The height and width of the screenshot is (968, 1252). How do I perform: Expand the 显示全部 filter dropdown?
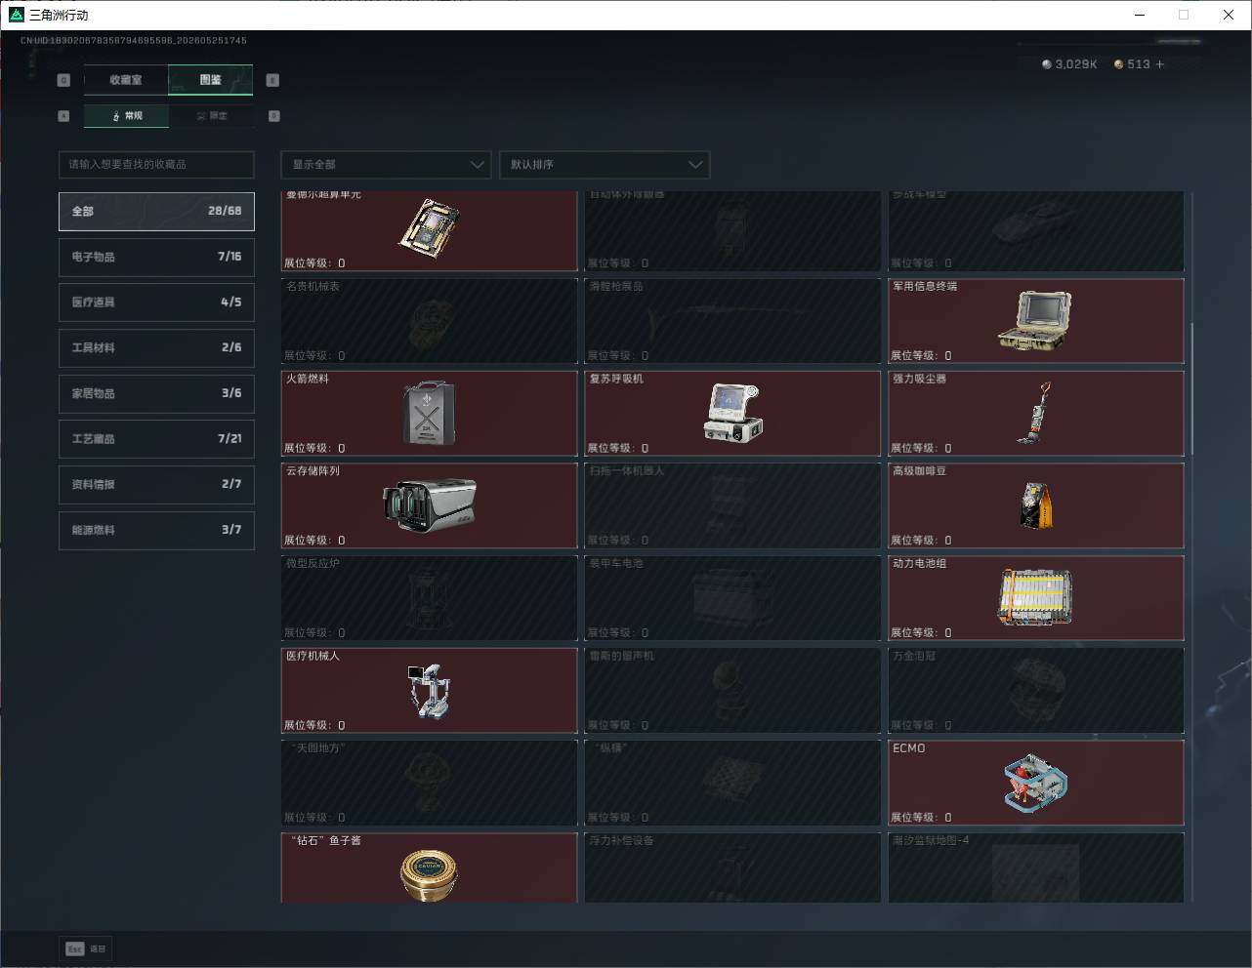(386, 164)
